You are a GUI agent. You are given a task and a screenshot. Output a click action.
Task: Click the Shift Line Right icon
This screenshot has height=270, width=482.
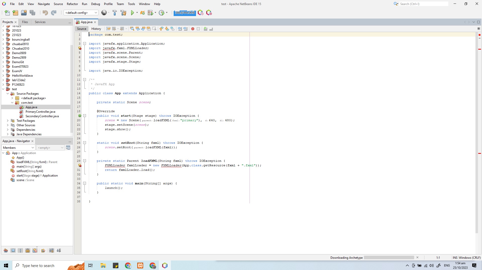[x=185, y=29]
